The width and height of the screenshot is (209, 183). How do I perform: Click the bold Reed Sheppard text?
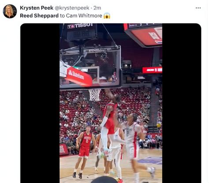tap(39, 15)
